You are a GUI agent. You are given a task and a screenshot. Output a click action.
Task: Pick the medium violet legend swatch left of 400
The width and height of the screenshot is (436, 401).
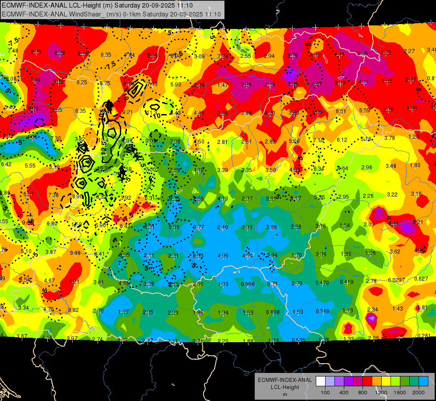[339, 381]
